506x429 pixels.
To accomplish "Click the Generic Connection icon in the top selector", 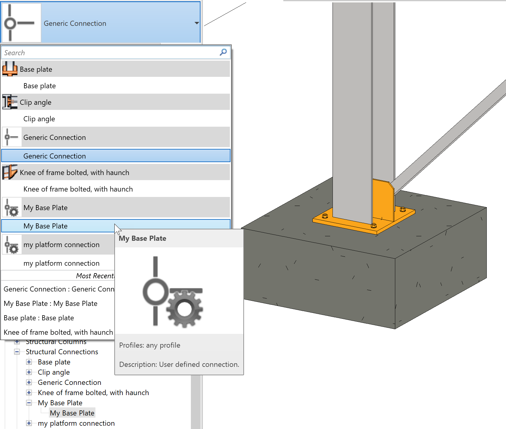I will tap(21, 22).
